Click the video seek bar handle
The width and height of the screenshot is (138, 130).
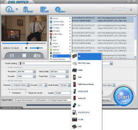coord(27,43)
